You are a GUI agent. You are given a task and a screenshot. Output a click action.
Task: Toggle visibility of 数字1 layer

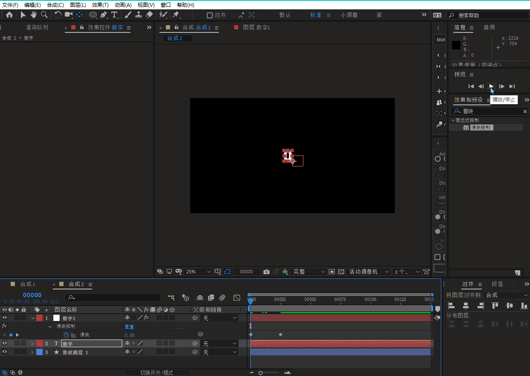tap(5, 318)
